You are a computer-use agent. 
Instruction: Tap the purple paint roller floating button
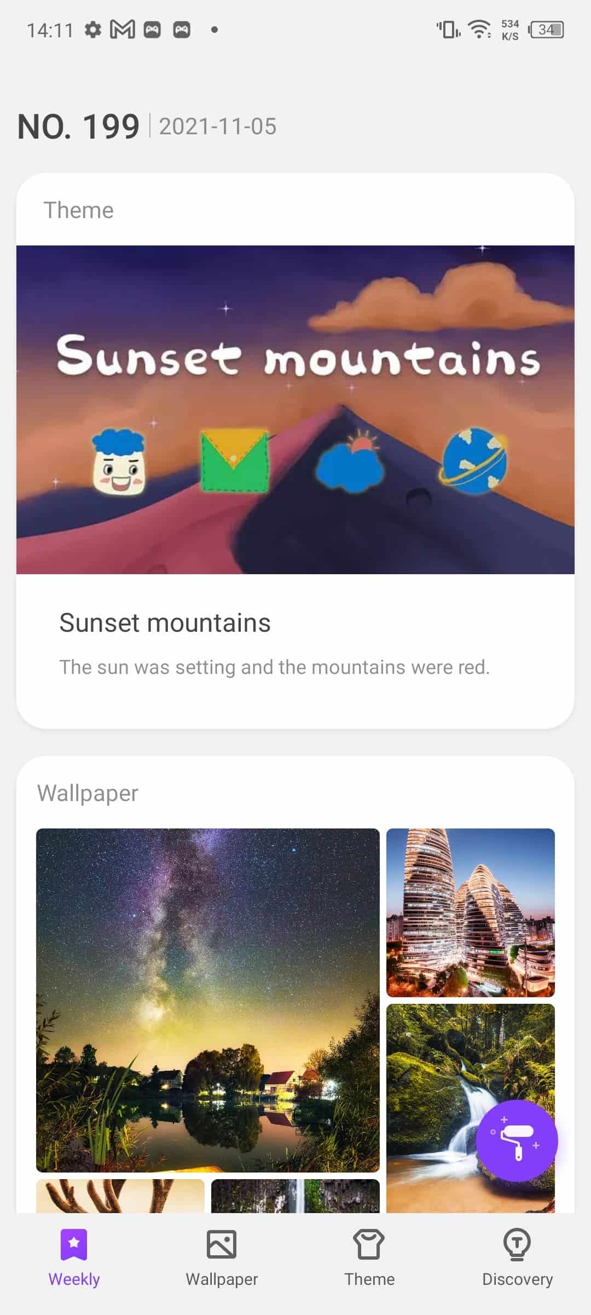[517, 1141]
